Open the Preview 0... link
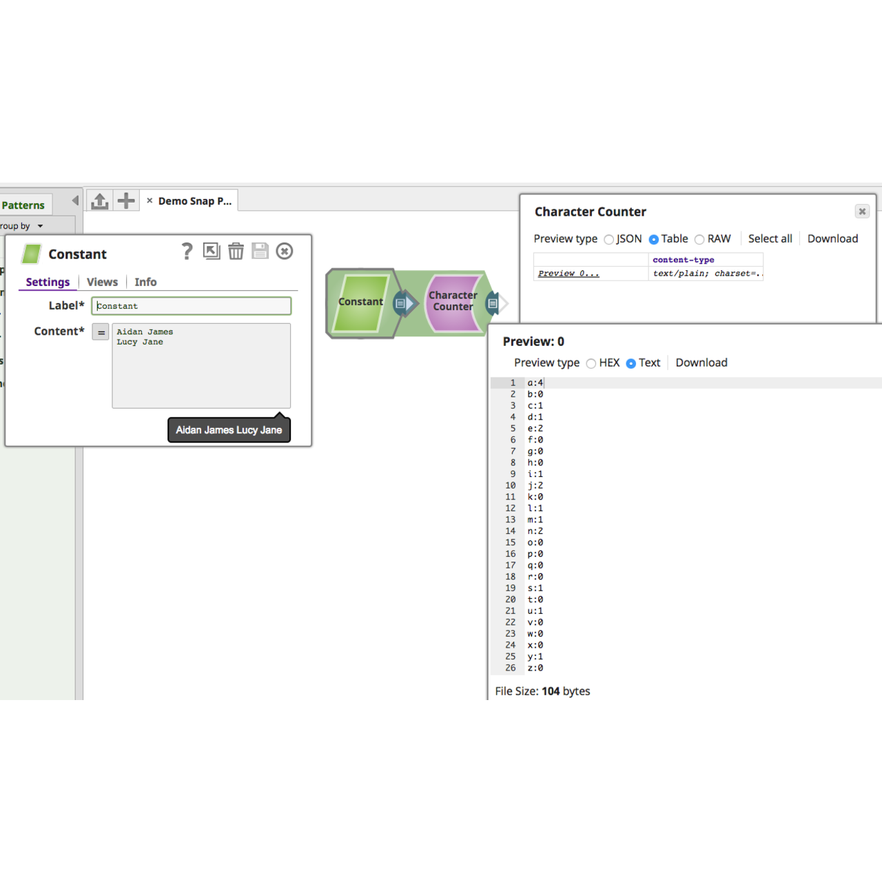The height and width of the screenshot is (882, 882). tap(568, 273)
